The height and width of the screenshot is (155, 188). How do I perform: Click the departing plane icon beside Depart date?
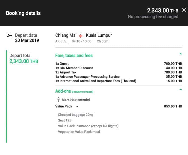pos(9,36)
